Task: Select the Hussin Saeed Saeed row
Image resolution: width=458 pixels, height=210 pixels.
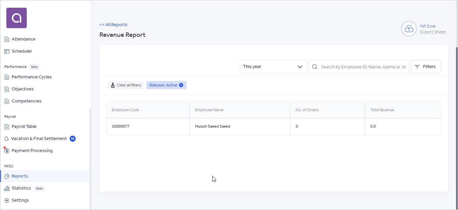Action: [x=213, y=127]
